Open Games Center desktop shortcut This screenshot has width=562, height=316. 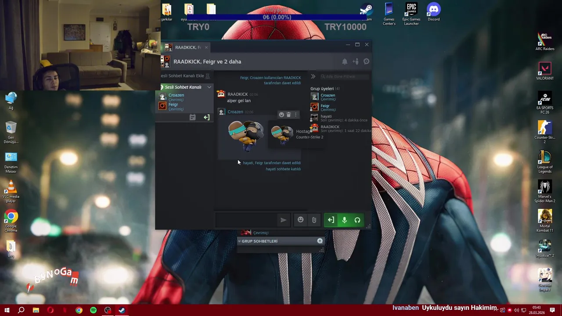click(x=389, y=14)
